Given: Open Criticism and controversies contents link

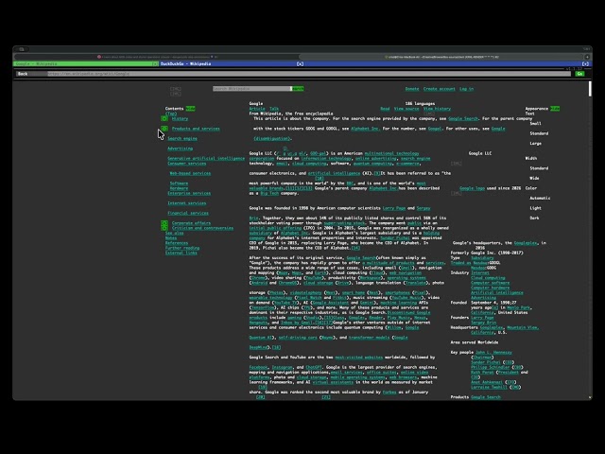Looking at the screenshot, I should [202, 228].
